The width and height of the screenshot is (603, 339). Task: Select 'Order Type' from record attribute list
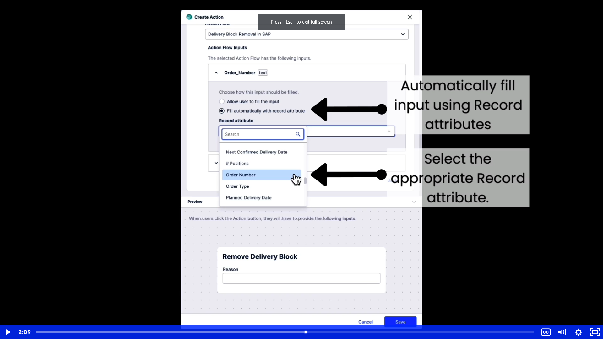pos(237,186)
